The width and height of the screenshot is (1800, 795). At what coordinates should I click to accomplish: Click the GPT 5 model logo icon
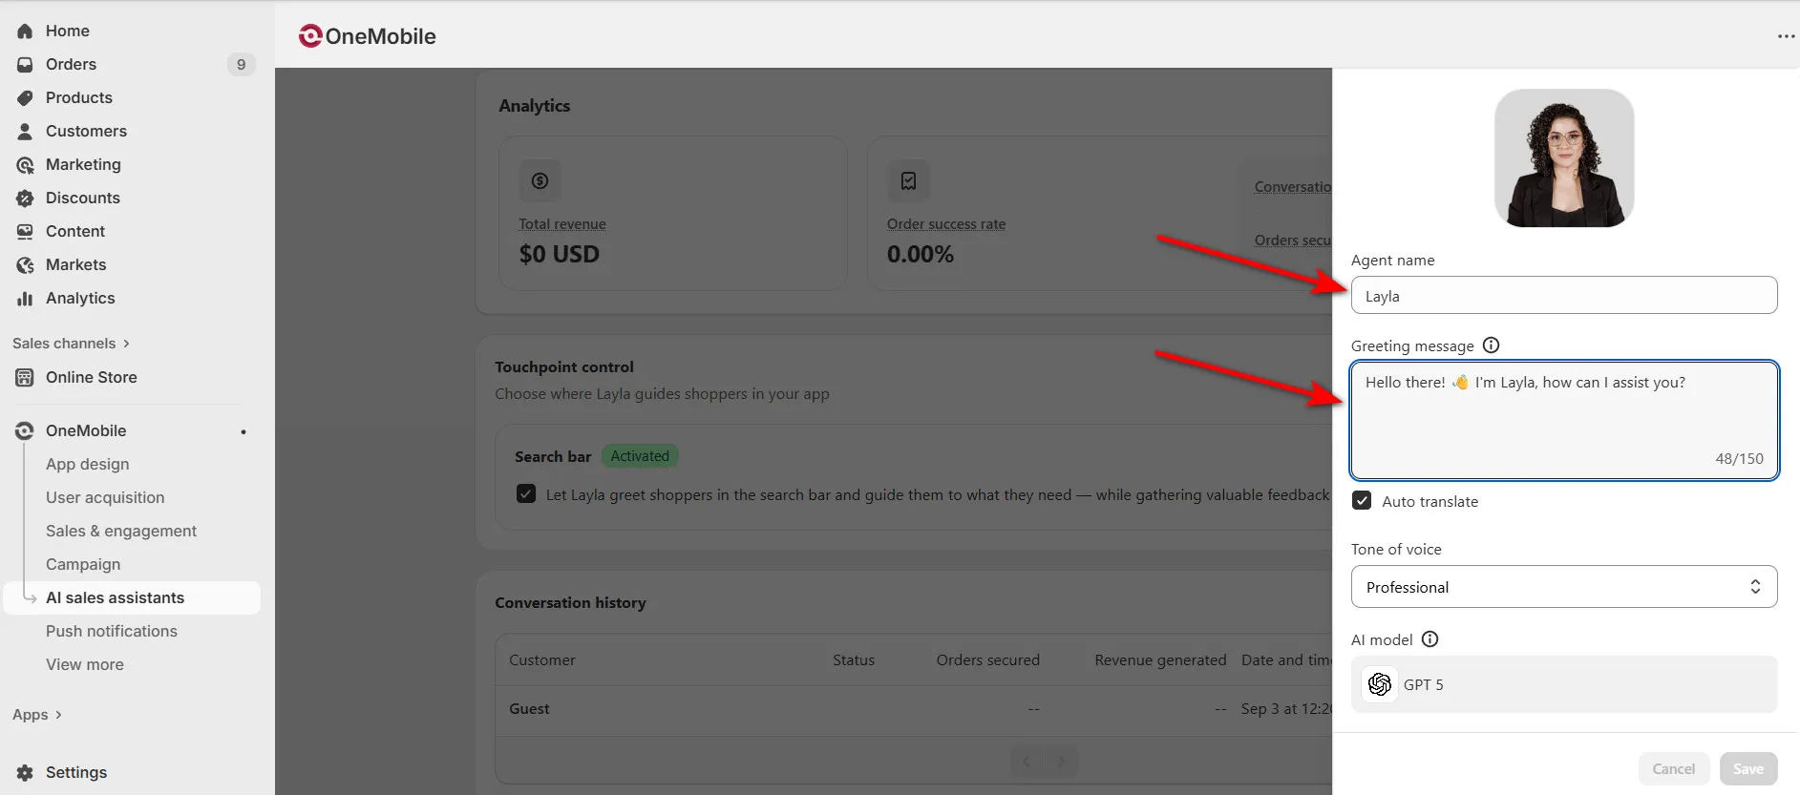pyautogui.click(x=1379, y=684)
